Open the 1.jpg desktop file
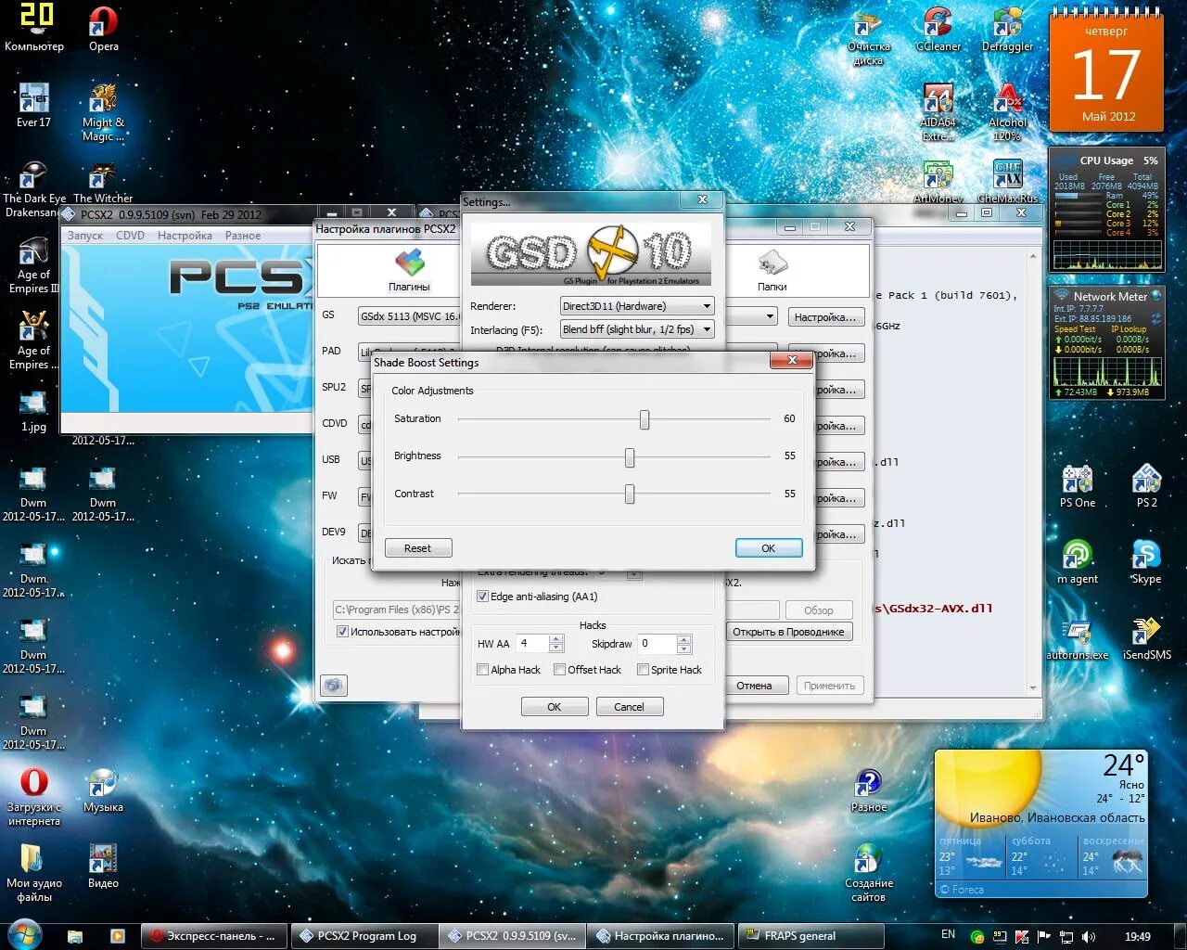The image size is (1187, 950). pos(33,410)
